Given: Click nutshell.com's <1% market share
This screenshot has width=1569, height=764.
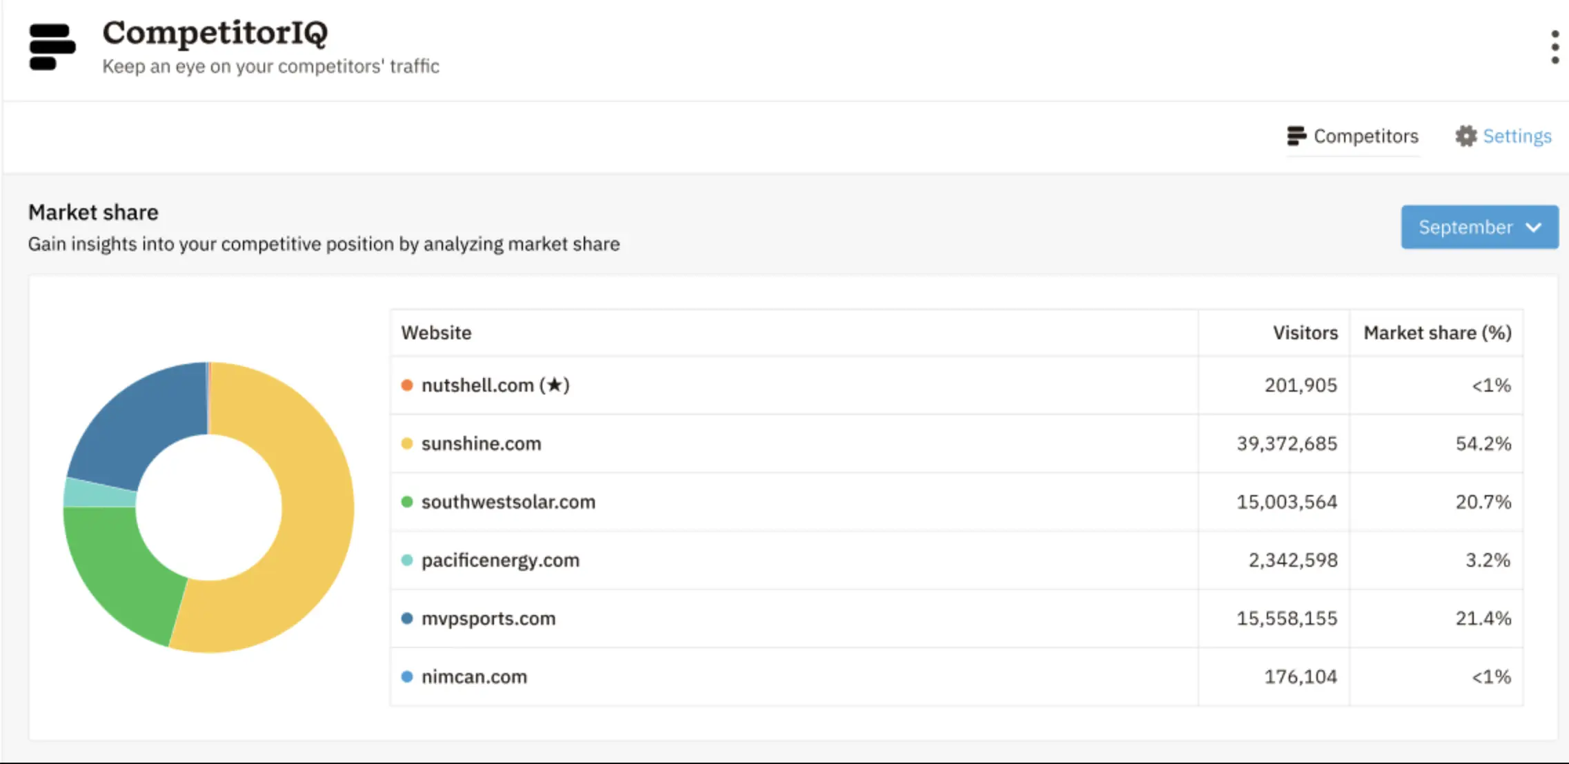Looking at the screenshot, I should tap(1491, 385).
